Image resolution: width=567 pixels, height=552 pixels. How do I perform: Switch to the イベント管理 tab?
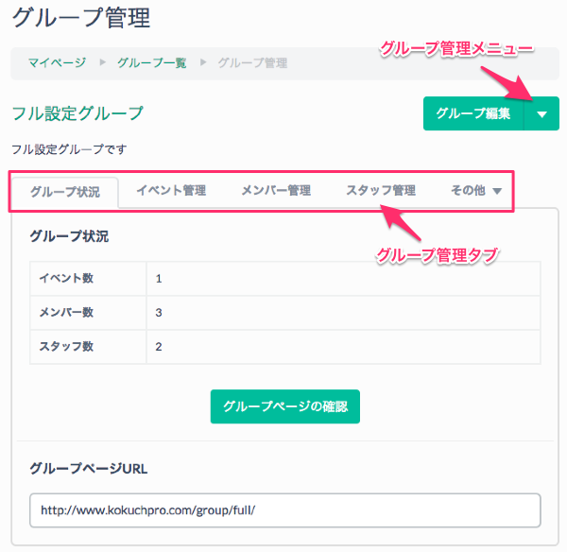pyautogui.click(x=171, y=191)
